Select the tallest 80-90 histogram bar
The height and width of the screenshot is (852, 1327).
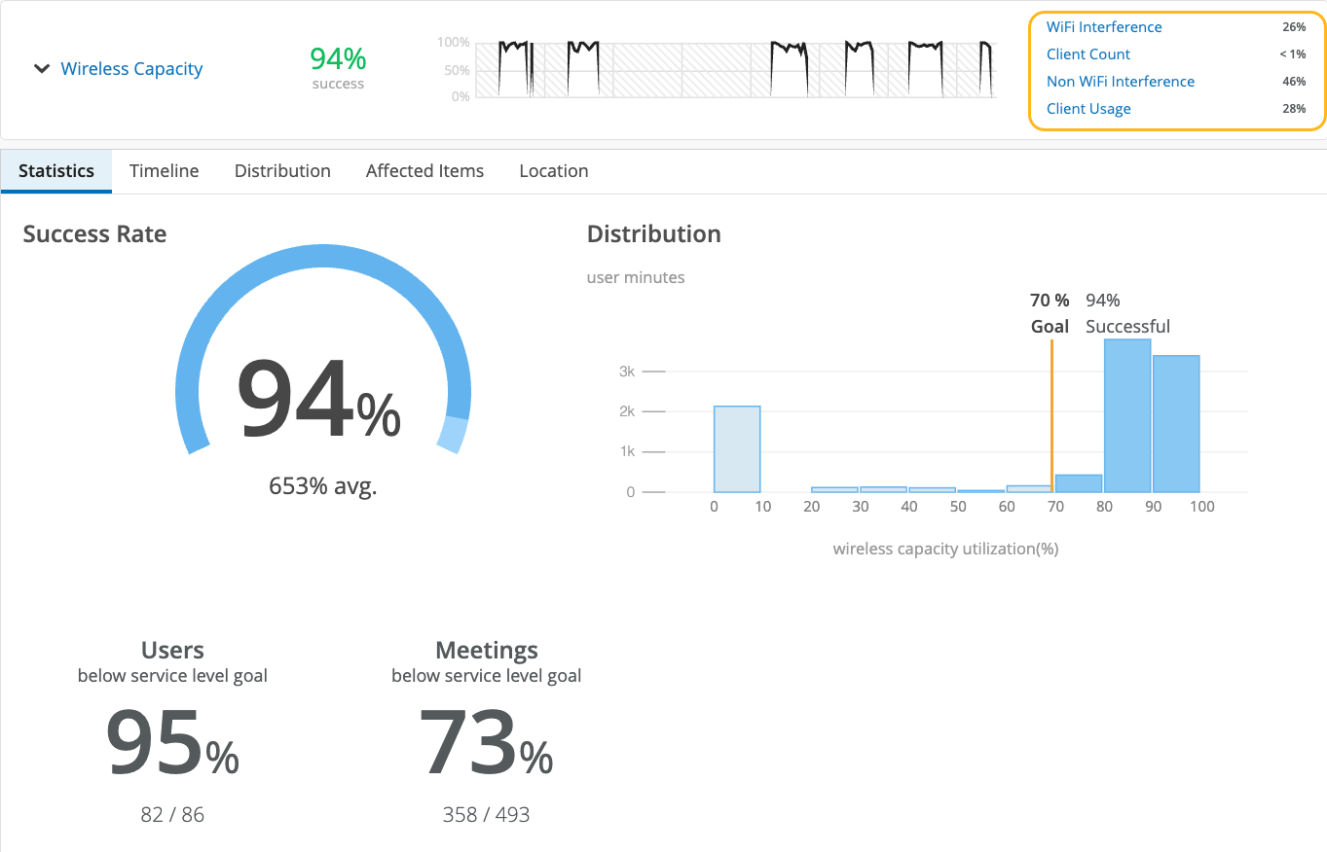point(1127,416)
